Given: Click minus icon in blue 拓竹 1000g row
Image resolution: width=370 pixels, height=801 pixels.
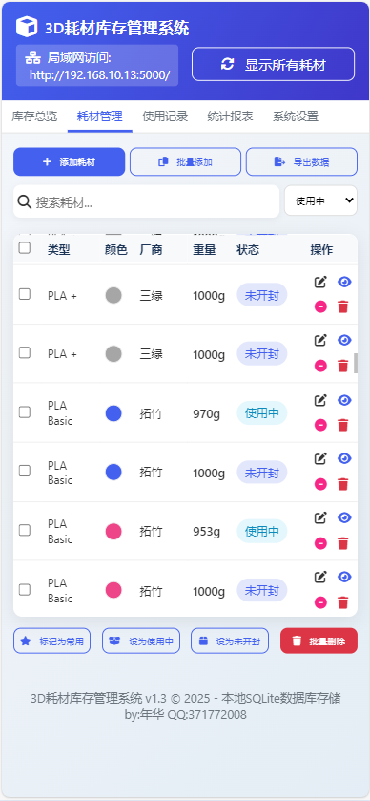Looking at the screenshot, I should [x=320, y=484].
